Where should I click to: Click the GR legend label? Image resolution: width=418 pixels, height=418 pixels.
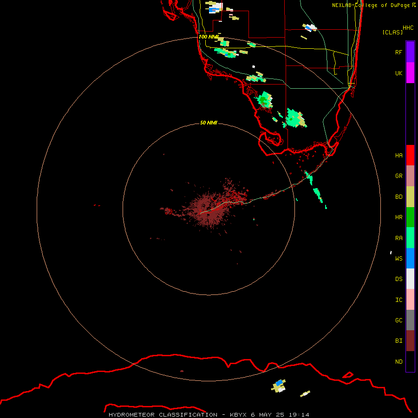click(x=398, y=176)
